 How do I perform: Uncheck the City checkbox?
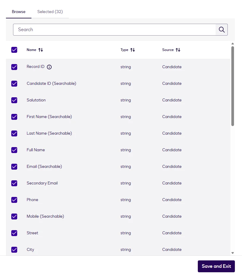(14, 250)
